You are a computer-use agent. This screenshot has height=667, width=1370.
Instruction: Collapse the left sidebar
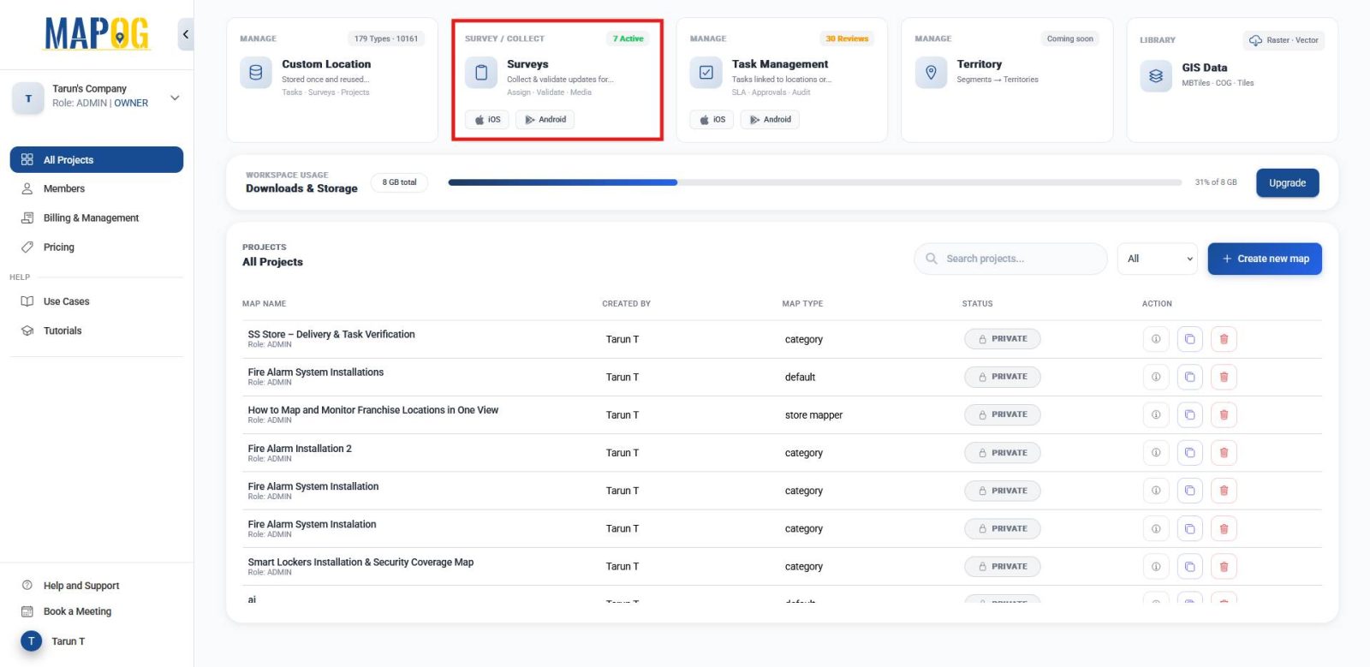(186, 34)
